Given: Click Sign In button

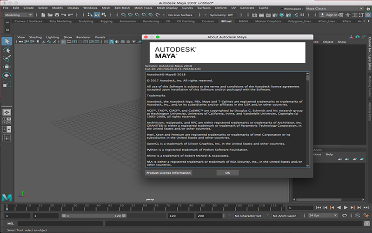Looking at the screenshot, I should pyautogui.click(x=329, y=15).
